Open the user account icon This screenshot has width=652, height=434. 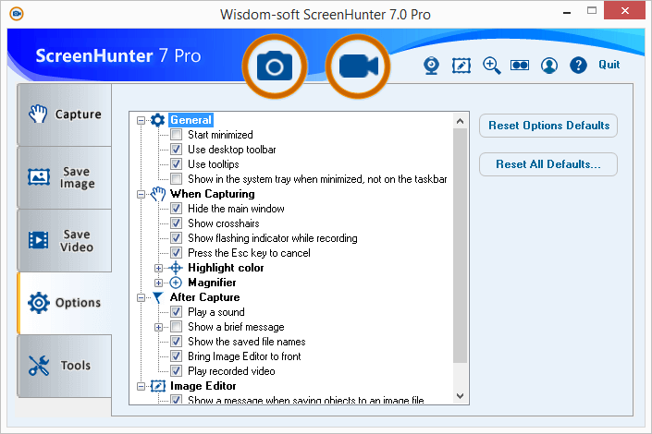point(548,66)
